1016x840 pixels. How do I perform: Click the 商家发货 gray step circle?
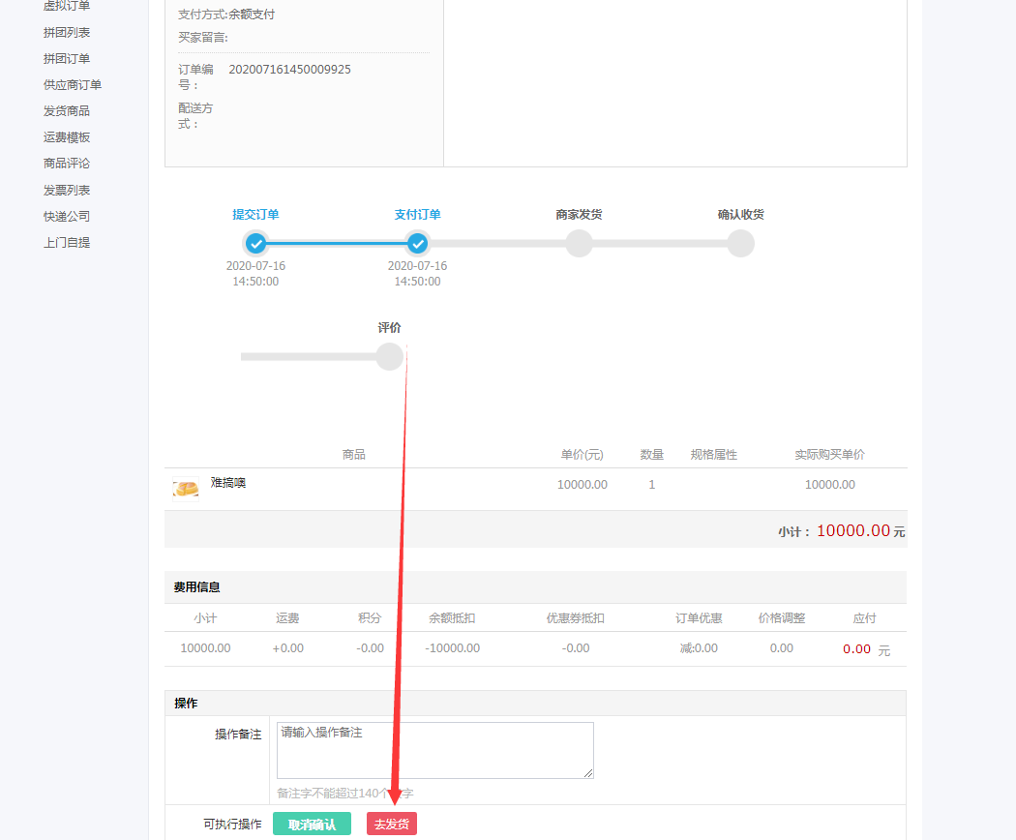point(579,243)
